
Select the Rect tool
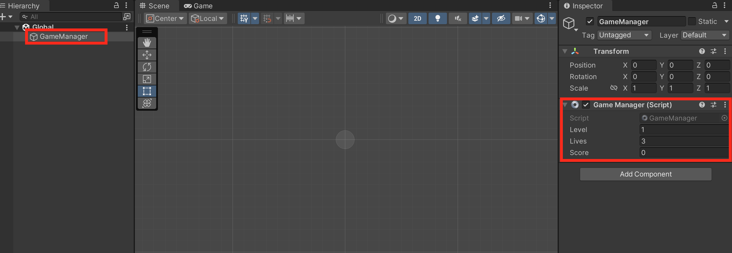[x=147, y=91]
